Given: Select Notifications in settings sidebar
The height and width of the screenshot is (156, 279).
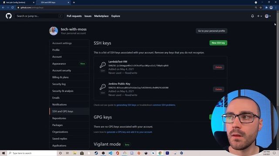Looking at the screenshot, I should click(x=69, y=104).
